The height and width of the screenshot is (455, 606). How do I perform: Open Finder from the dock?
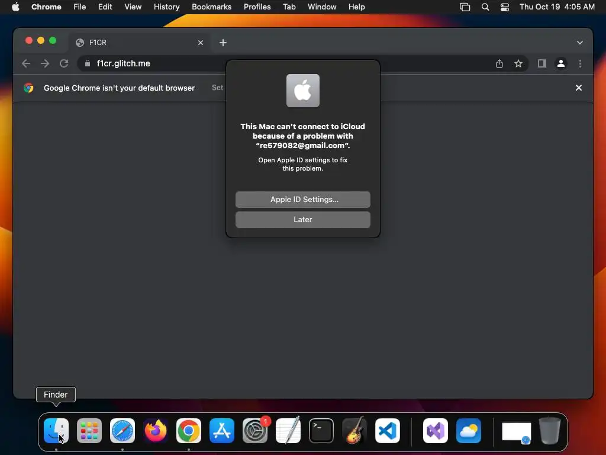point(56,430)
